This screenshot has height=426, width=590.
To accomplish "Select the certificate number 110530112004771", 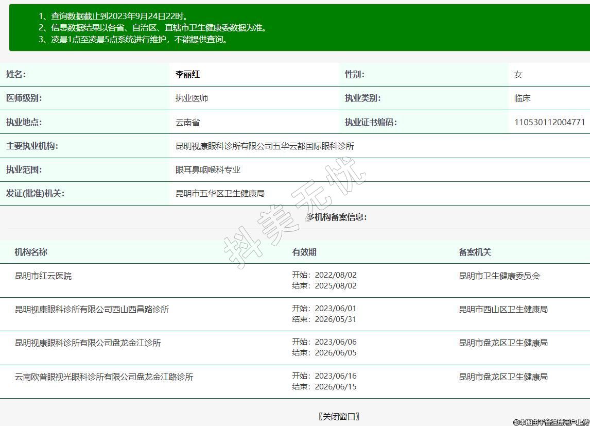I will 549,123.
